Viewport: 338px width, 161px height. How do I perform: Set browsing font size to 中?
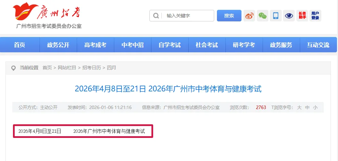pyautogui.click(x=307, y=107)
